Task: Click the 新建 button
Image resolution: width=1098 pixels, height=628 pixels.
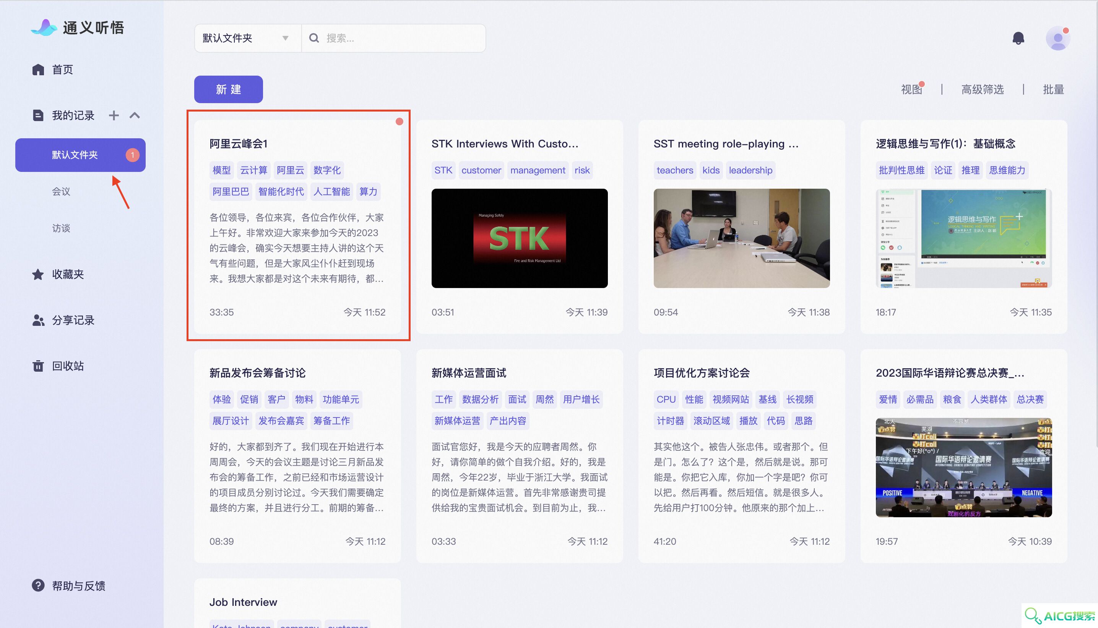Action: click(228, 89)
